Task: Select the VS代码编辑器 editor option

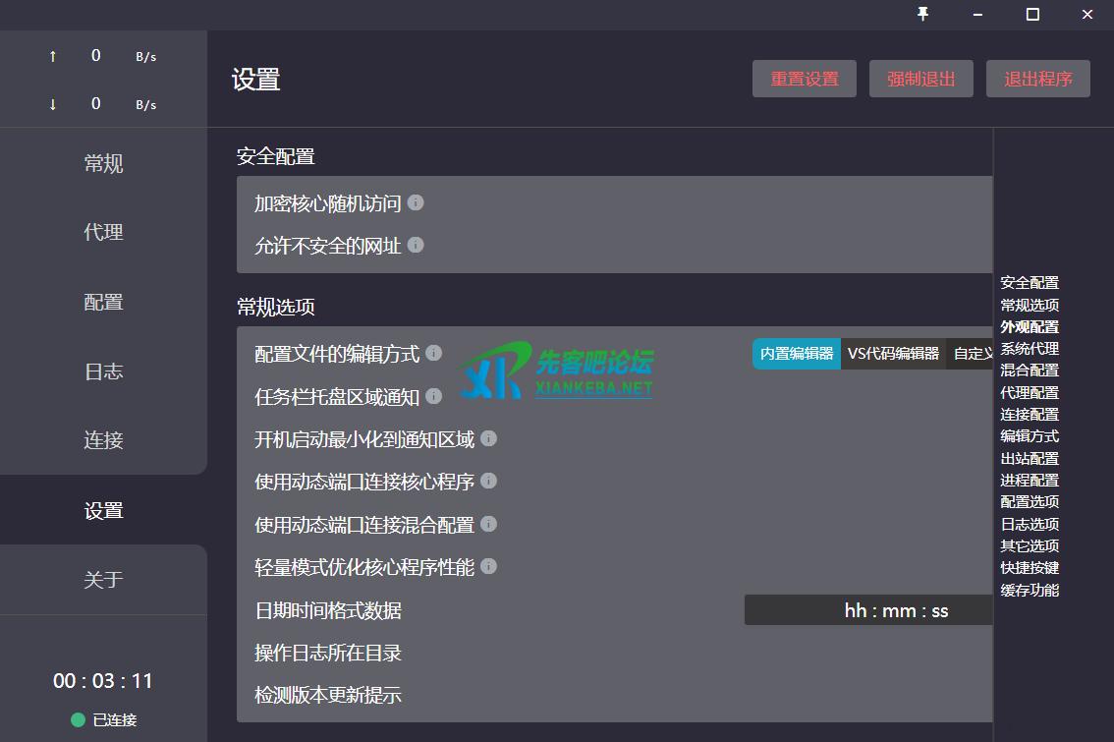Action: (x=893, y=354)
